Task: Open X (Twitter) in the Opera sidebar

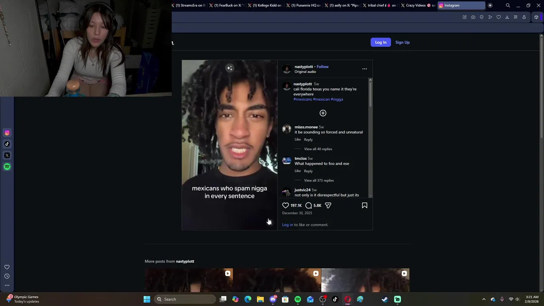Action: [x=7, y=155]
